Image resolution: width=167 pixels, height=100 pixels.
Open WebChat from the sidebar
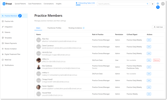pos(8,60)
